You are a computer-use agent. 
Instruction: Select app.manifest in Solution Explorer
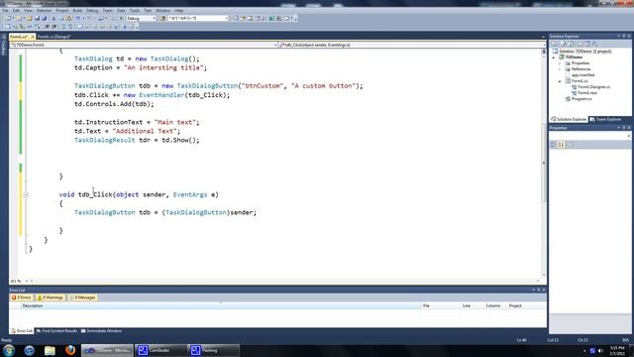583,75
